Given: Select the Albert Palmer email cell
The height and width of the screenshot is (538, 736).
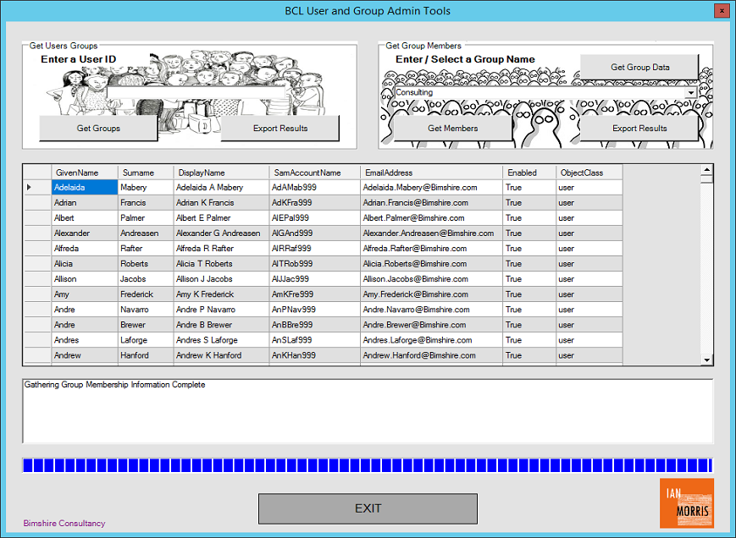Looking at the screenshot, I should point(430,218).
